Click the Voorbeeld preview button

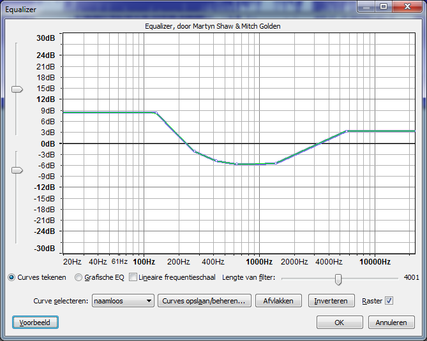coord(35,323)
